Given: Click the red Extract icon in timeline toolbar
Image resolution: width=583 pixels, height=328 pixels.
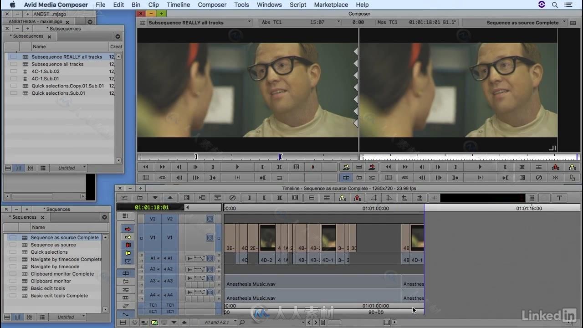Looking at the screenshot, I should click(358, 198).
